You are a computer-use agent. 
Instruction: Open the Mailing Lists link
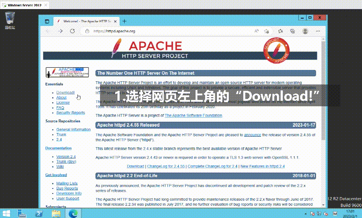pyautogui.click(x=67, y=183)
